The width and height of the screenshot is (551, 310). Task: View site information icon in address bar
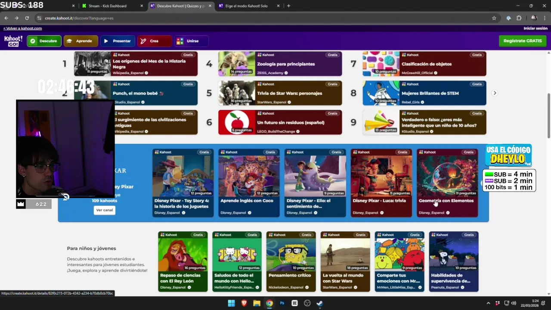pos(39,18)
